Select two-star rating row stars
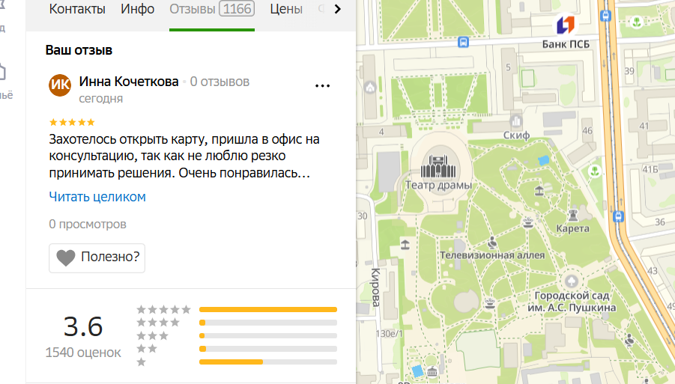 tap(147, 349)
